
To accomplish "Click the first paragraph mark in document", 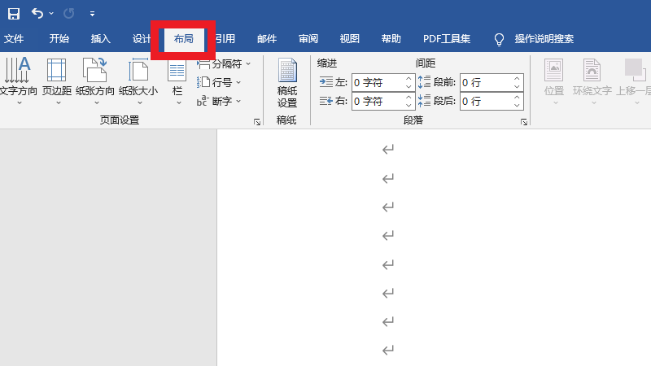I will coord(388,149).
